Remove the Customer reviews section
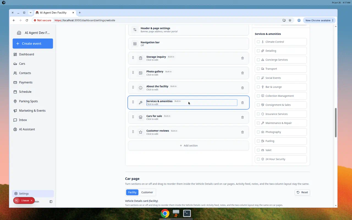The image size is (352, 220). (242, 132)
